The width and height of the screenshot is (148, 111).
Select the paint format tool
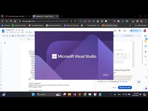[x=19, y=36]
